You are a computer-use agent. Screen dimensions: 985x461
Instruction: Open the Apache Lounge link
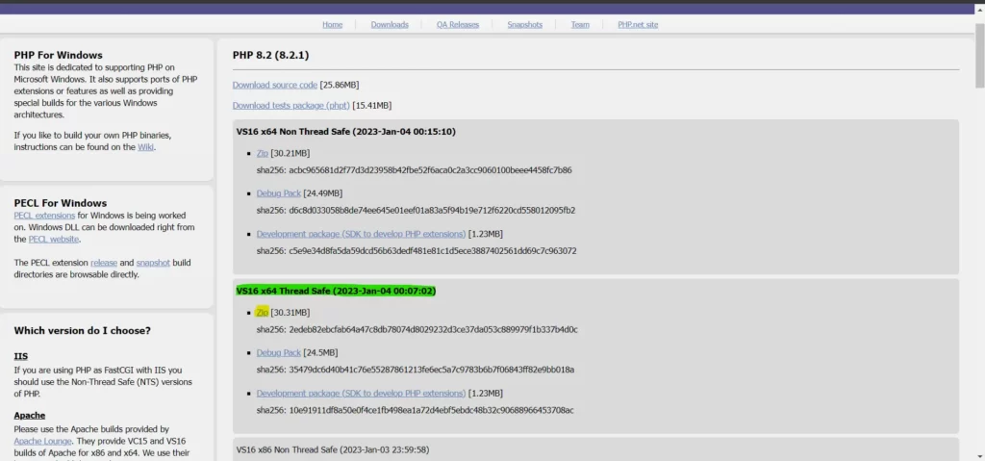[42, 441]
